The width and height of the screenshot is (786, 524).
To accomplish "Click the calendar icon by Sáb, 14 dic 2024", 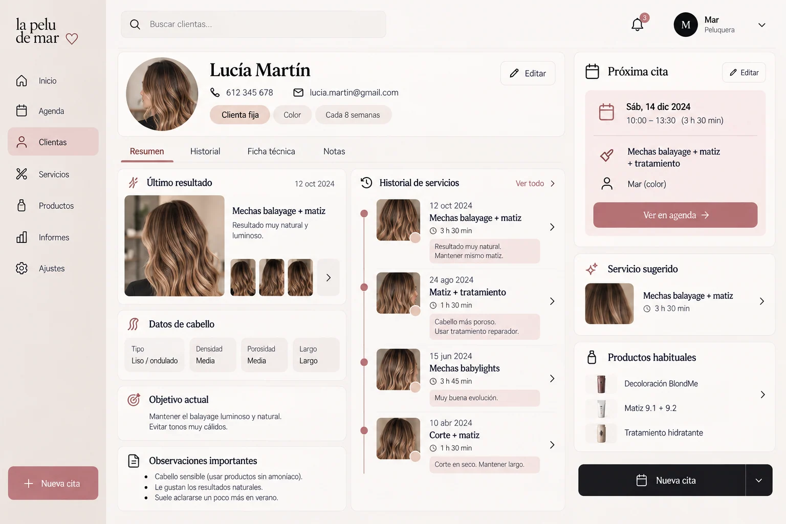I will coord(606,112).
